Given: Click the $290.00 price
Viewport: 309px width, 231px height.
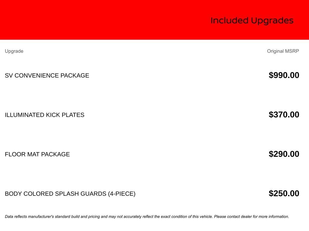Looking at the screenshot, I should click(284, 154).
